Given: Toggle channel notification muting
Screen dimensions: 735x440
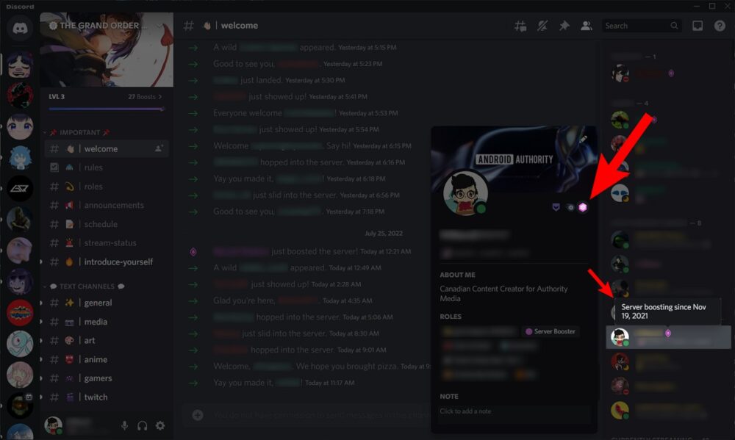Looking at the screenshot, I should (542, 25).
